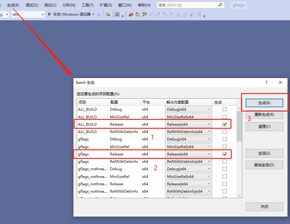
Task: Uncheck the gflags Release build checkbox
Action: (224, 154)
